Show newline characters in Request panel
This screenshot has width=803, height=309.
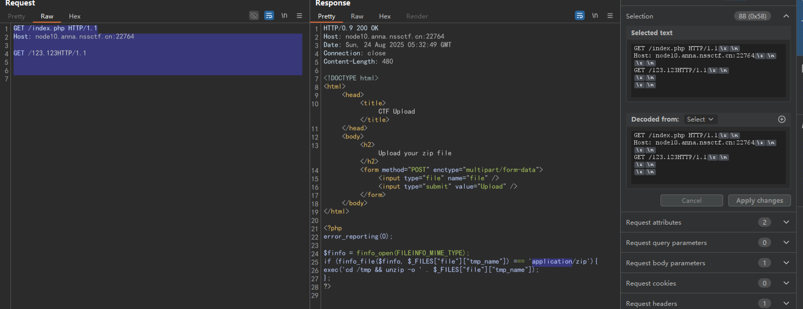pos(284,16)
